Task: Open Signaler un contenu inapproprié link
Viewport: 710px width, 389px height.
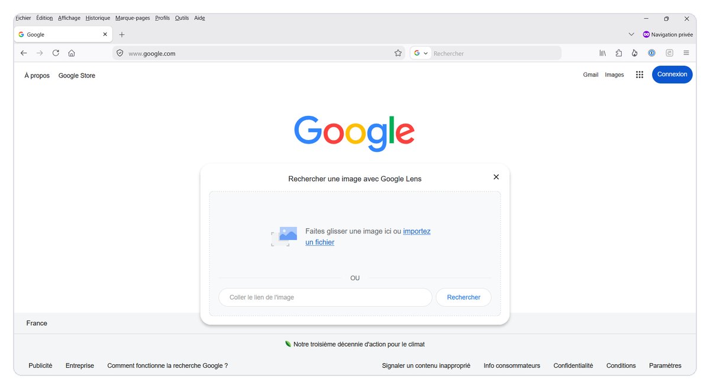Action: (426, 366)
